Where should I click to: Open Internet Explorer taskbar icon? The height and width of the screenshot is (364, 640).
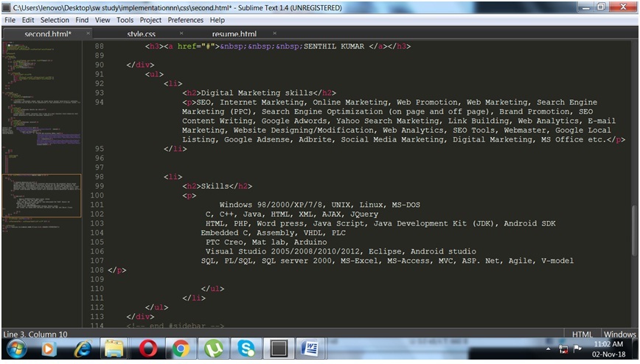coord(82,349)
